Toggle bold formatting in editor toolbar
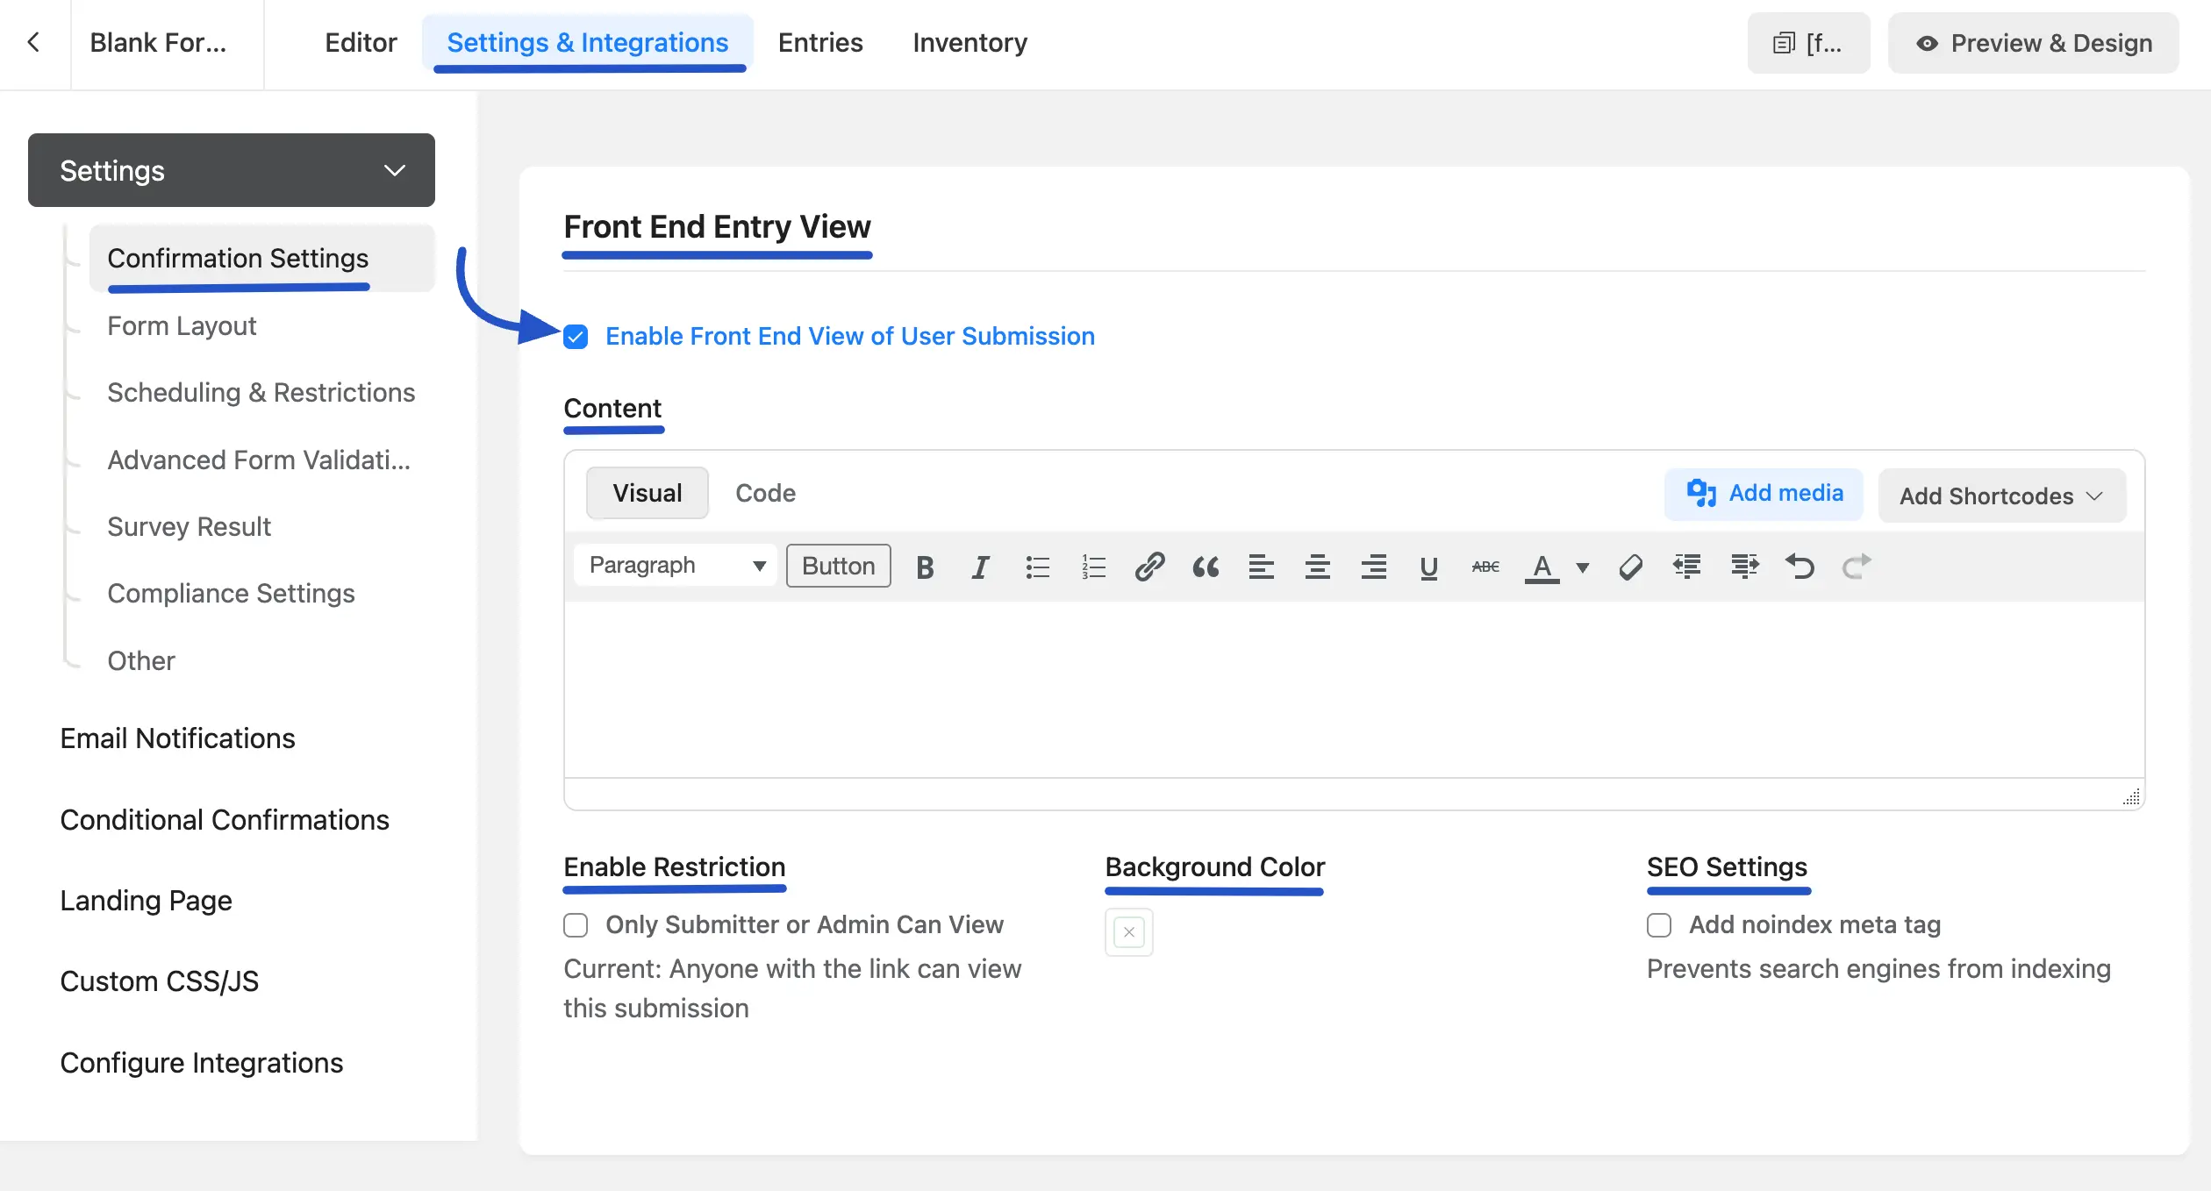Viewport: 2211px width, 1191px height. [x=924, y=567]
